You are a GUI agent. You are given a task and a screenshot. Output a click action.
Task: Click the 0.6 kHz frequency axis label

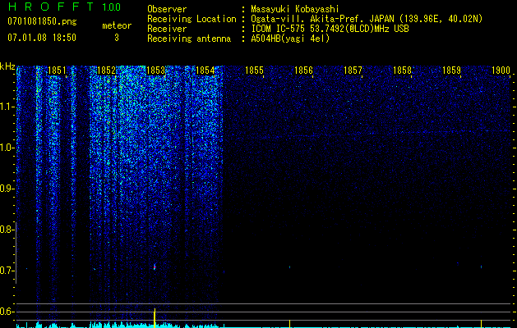pyautogui.click(x=7, y=312)
